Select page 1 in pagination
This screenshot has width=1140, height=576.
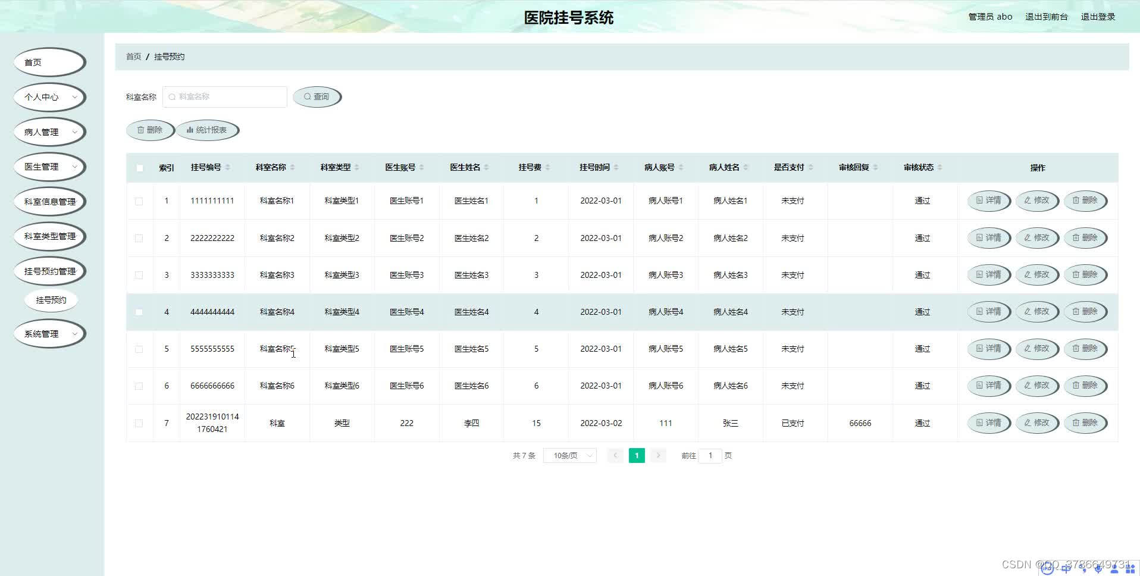pos(637,455)
